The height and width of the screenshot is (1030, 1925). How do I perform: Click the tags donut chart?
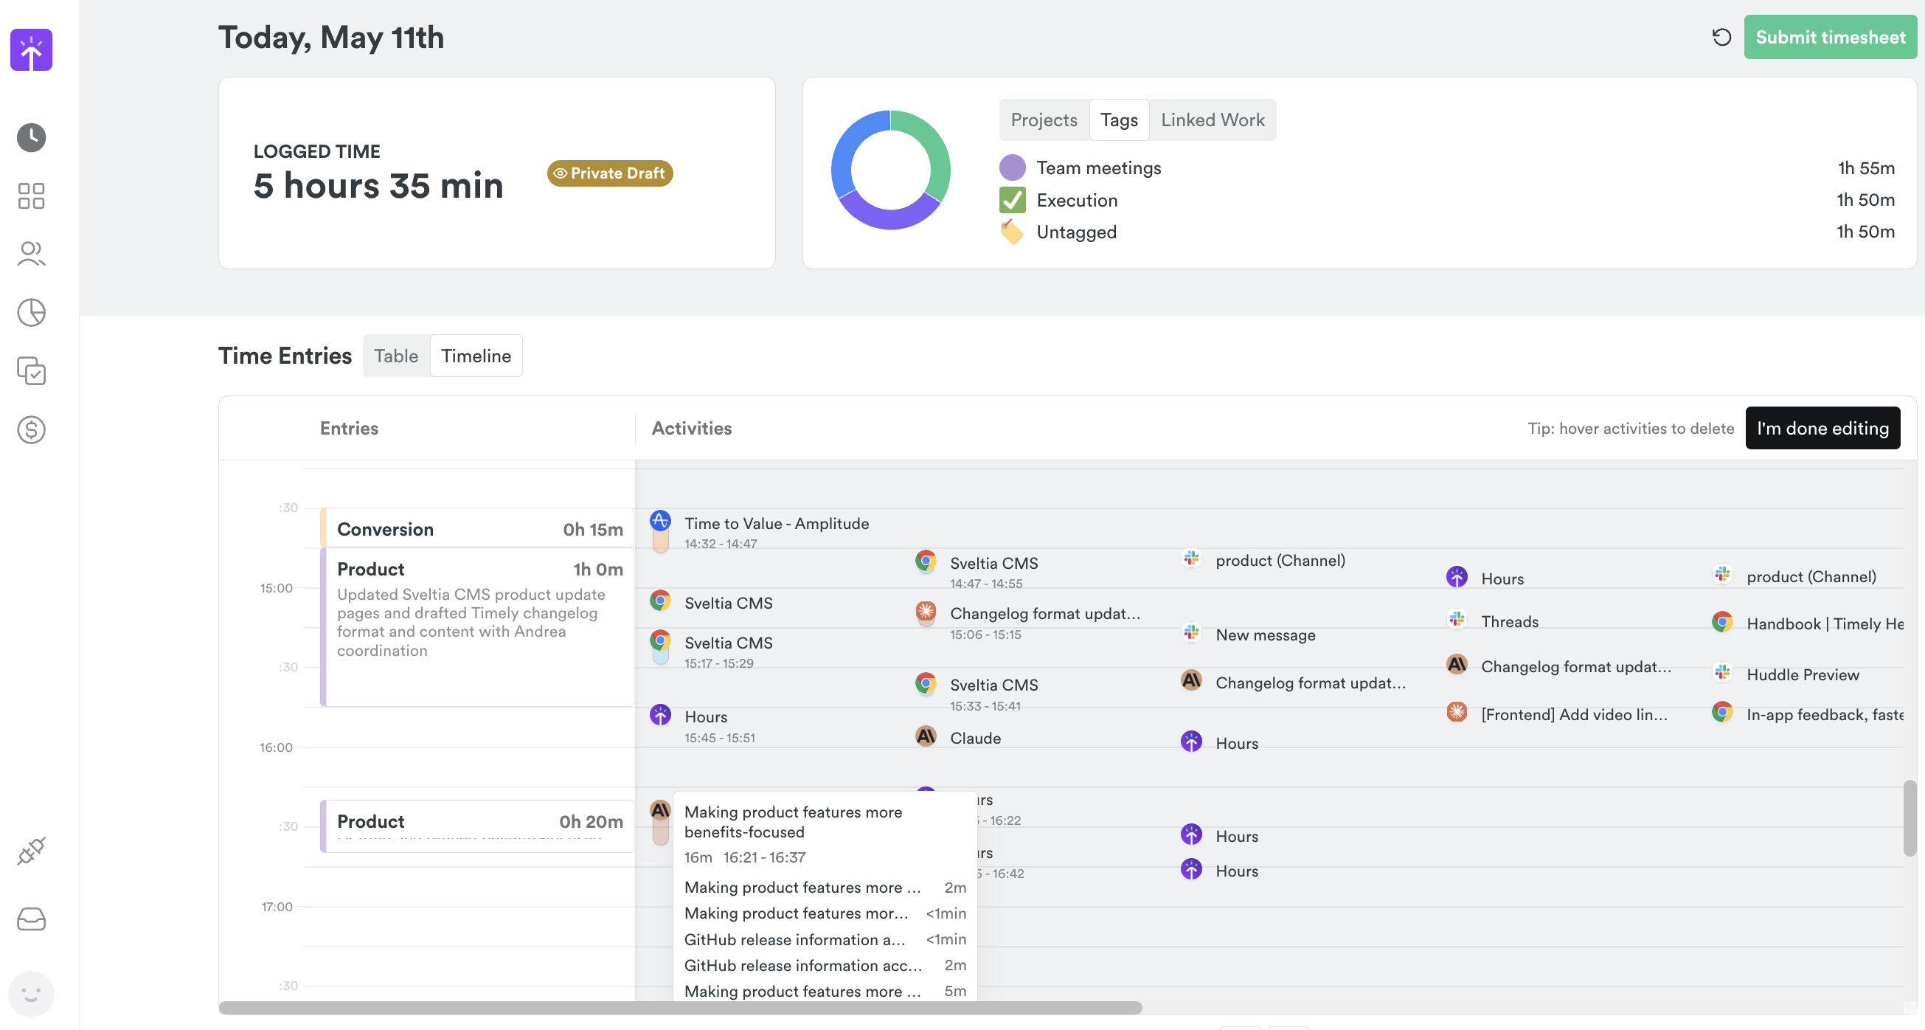click(890, 170)
